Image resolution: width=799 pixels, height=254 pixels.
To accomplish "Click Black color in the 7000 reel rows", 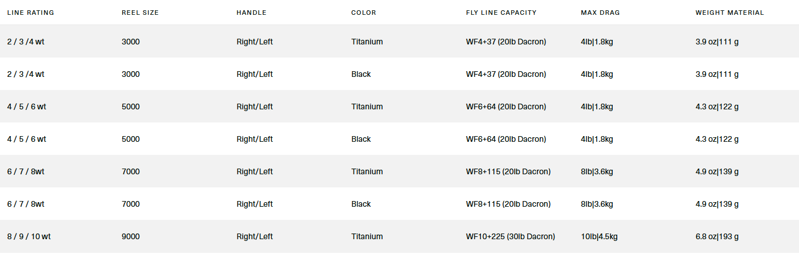I will 361,204.
